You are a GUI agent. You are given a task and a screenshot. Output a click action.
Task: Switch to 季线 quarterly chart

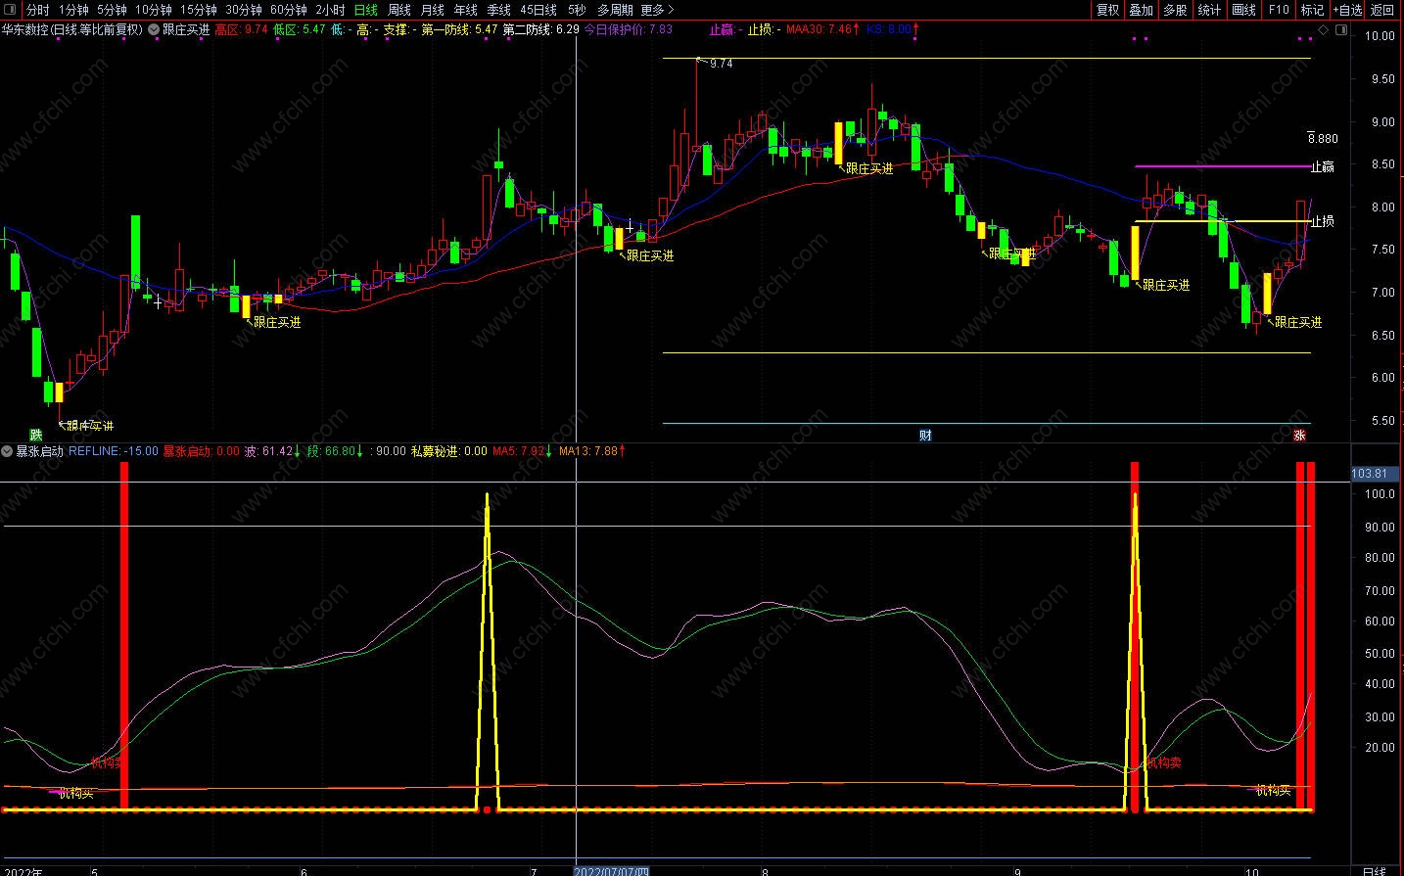(499, 10)
